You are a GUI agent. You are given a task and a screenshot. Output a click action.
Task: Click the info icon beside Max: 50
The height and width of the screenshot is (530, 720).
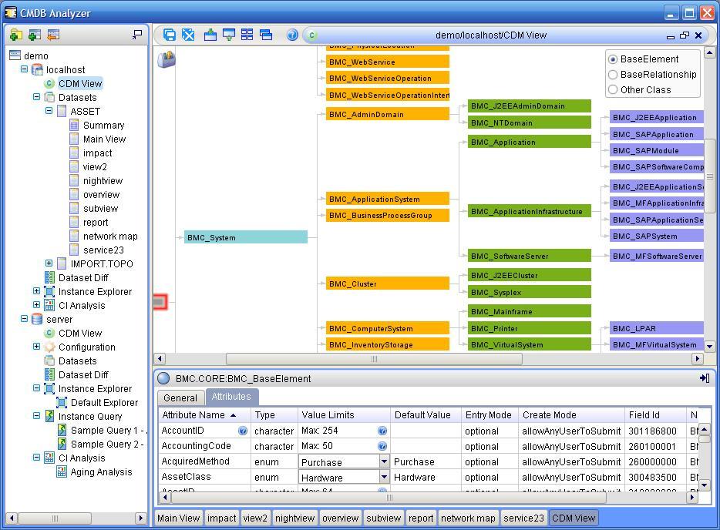[x=382, y=446]
